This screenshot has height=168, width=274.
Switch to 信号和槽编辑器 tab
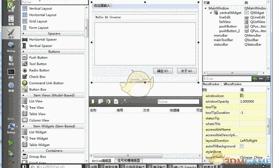tap(129, 160)
